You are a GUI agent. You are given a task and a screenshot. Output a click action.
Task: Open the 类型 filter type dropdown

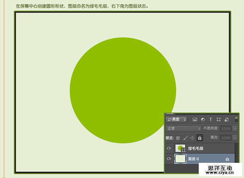(x=176, y=119)
